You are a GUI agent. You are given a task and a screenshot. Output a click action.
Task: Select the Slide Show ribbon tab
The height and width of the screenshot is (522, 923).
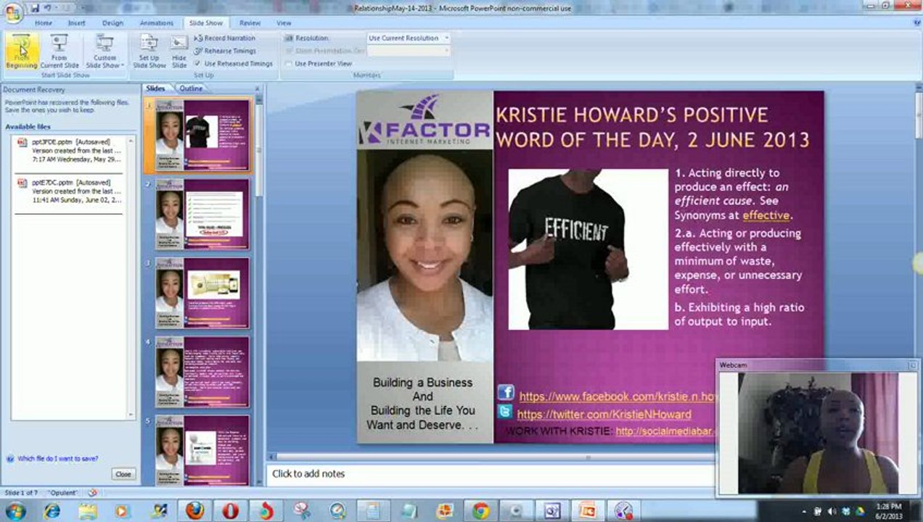coord(206,23)
